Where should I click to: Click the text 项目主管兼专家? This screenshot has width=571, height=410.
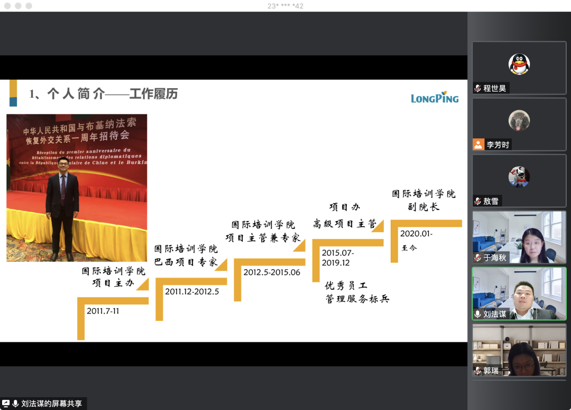263,237
